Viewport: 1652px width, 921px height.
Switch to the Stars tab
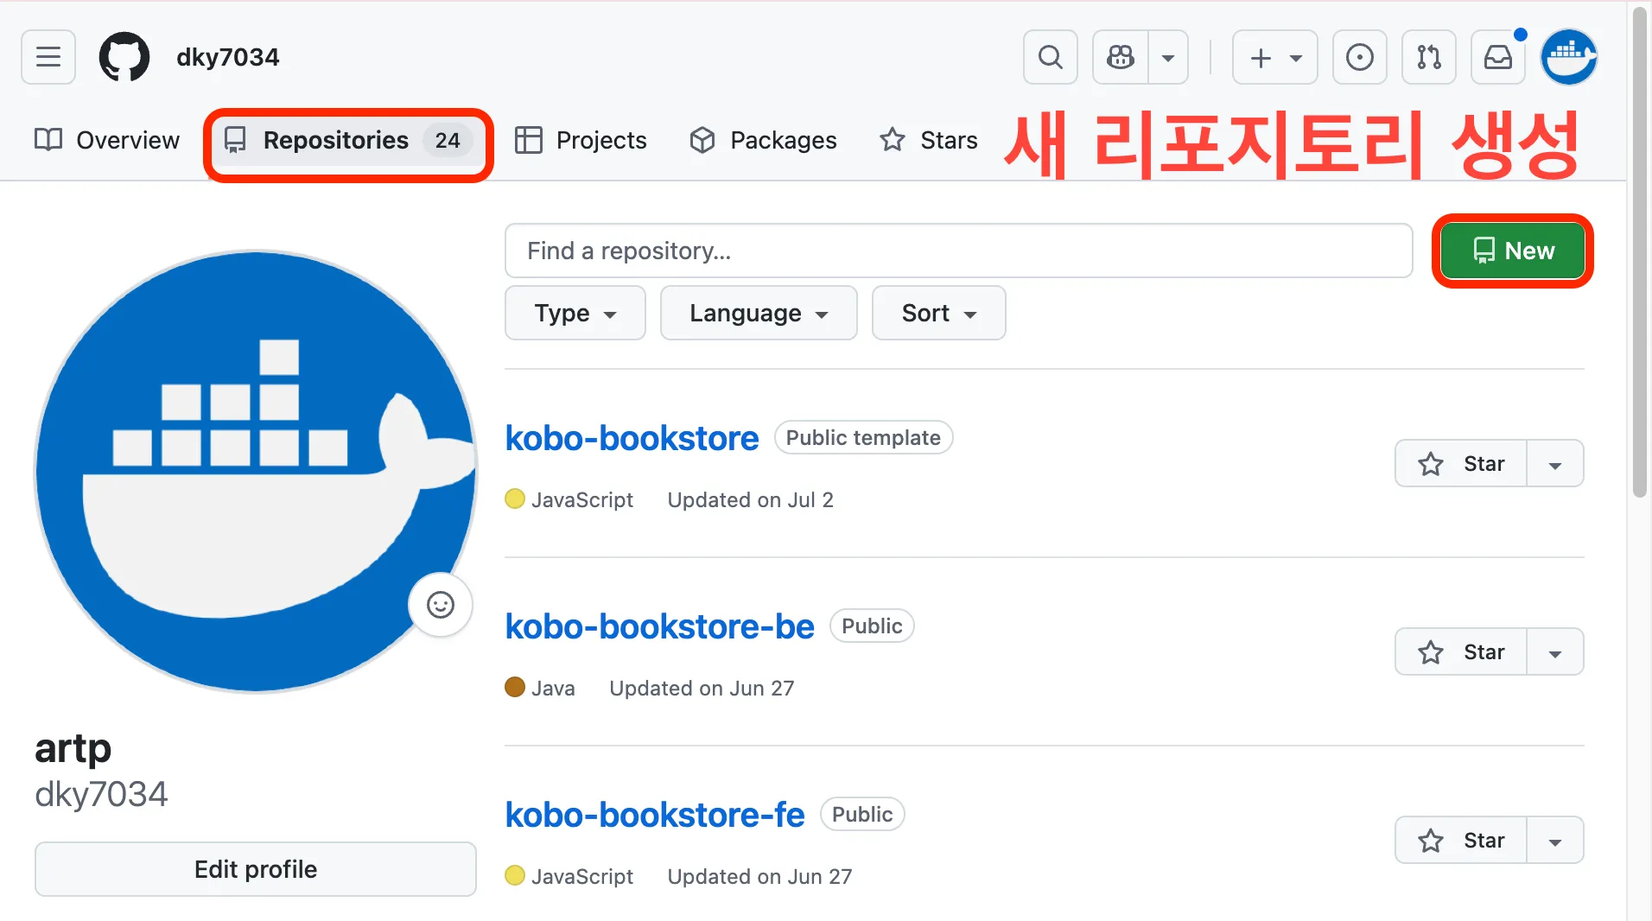[x=929, y=140]
